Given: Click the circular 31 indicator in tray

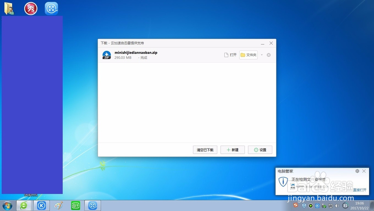Looking at the screenshot, I should pyautogui.click(x=345, y=205).
